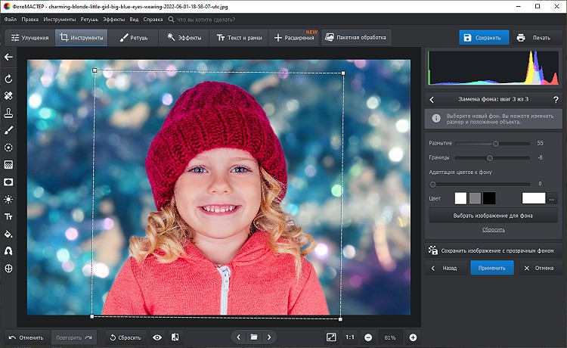Select the paint bucket fill tool

[8, 235]
